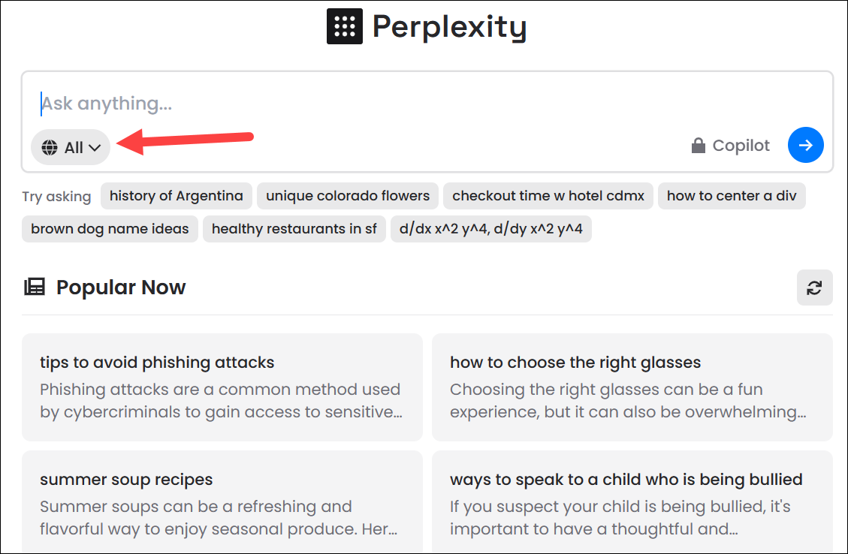Click the lock icon next to Copilot
Viewport: 848px width, 554px height.
699,145
